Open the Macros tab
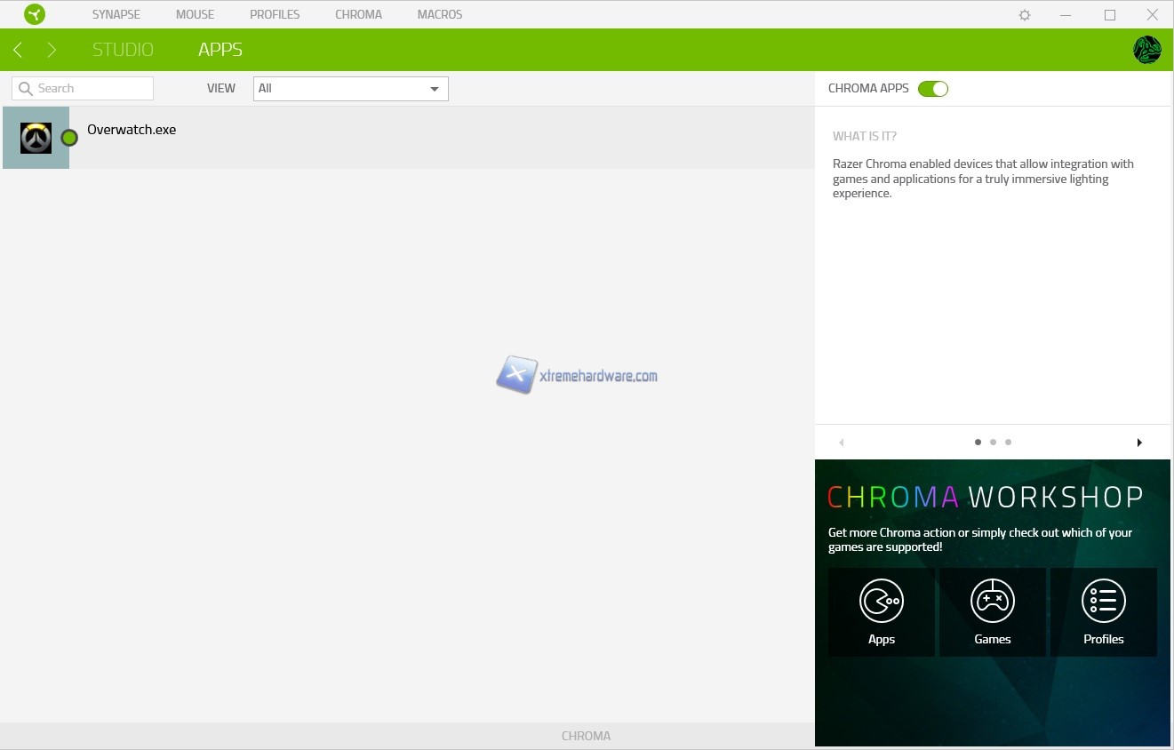This screenshot has width=1174, height=750. pos(439,15)
